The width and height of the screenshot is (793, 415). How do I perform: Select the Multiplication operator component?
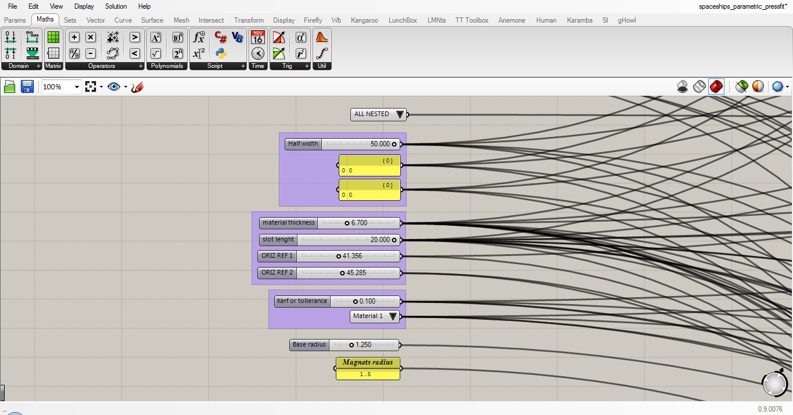coord(91,37)
